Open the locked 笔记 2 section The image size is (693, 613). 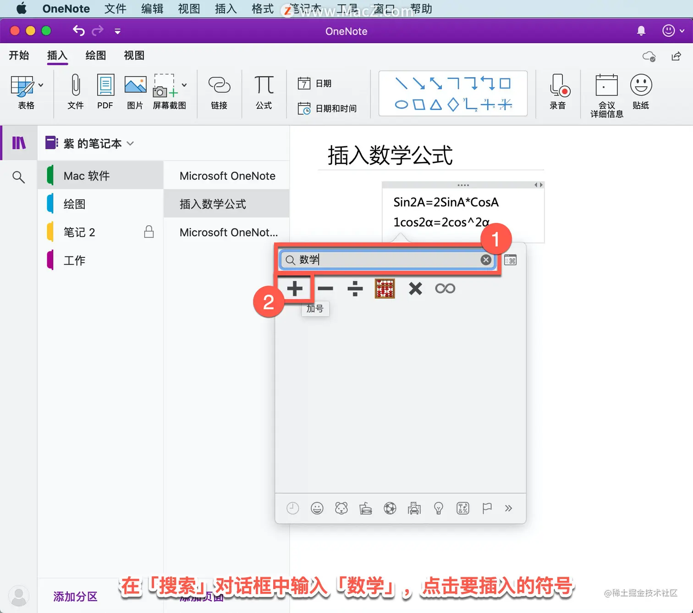(x=100, y=232)
